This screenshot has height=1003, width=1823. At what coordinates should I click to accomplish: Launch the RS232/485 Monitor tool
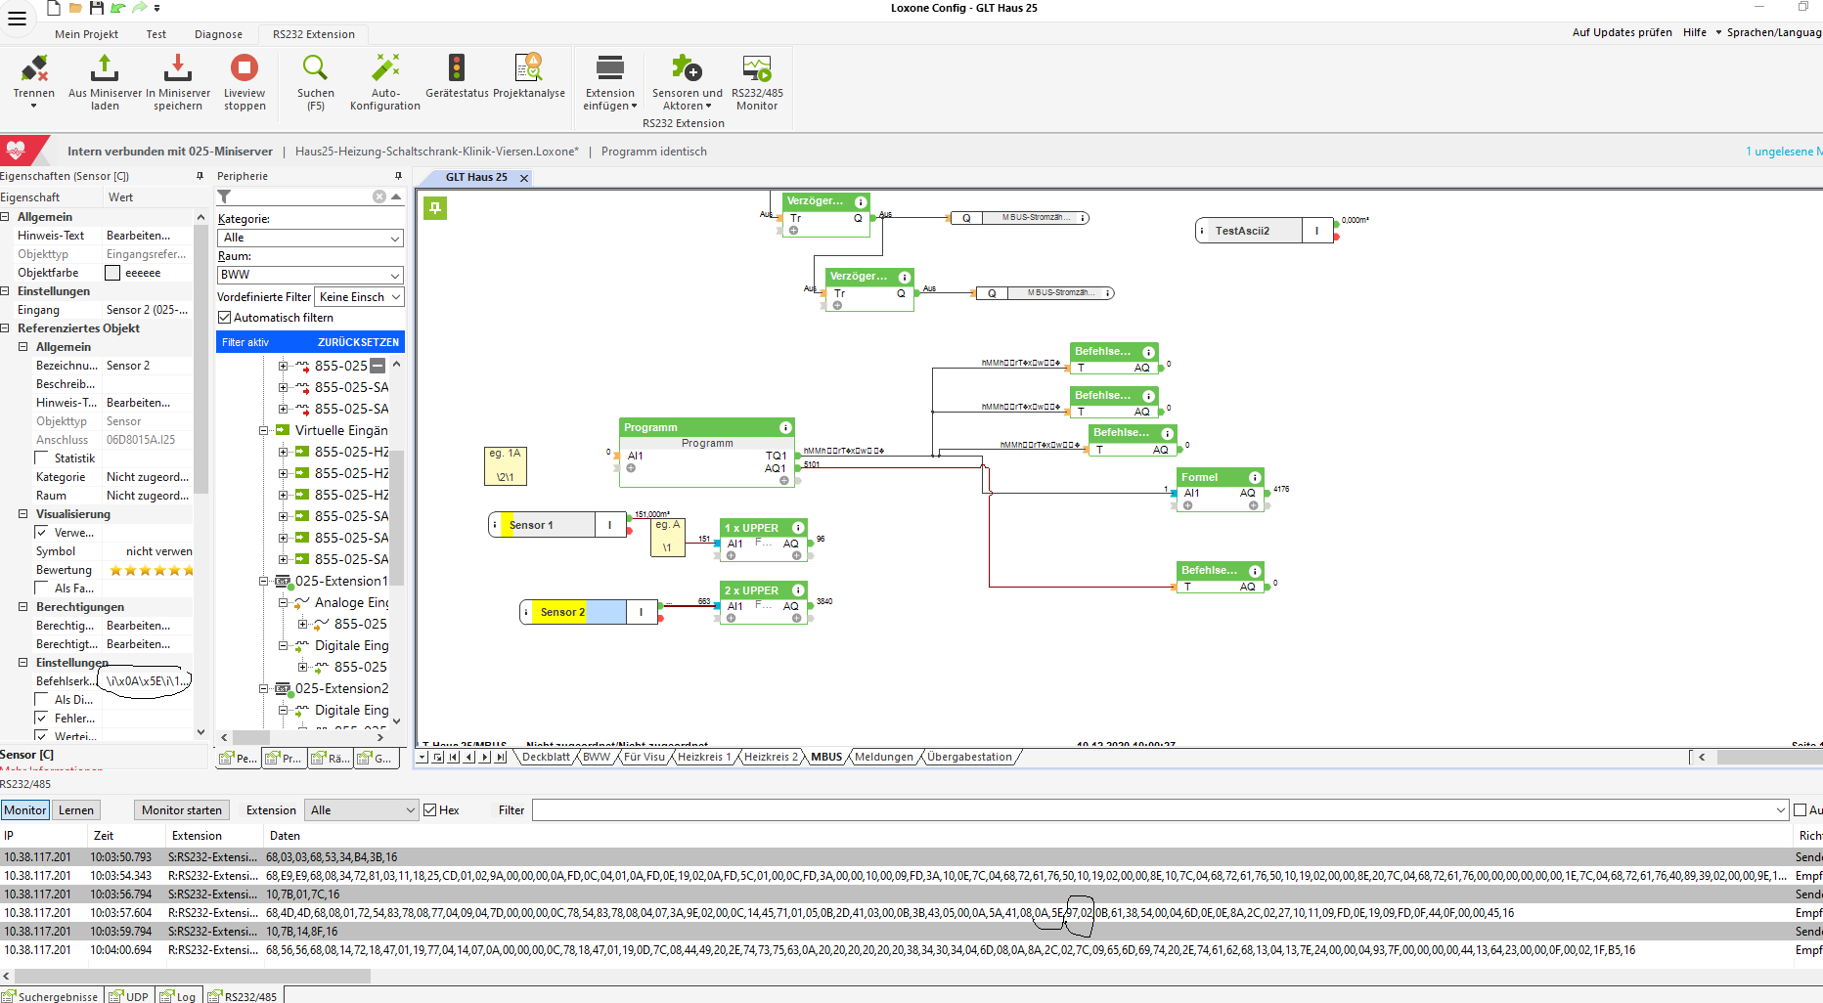tap(757, 68)
